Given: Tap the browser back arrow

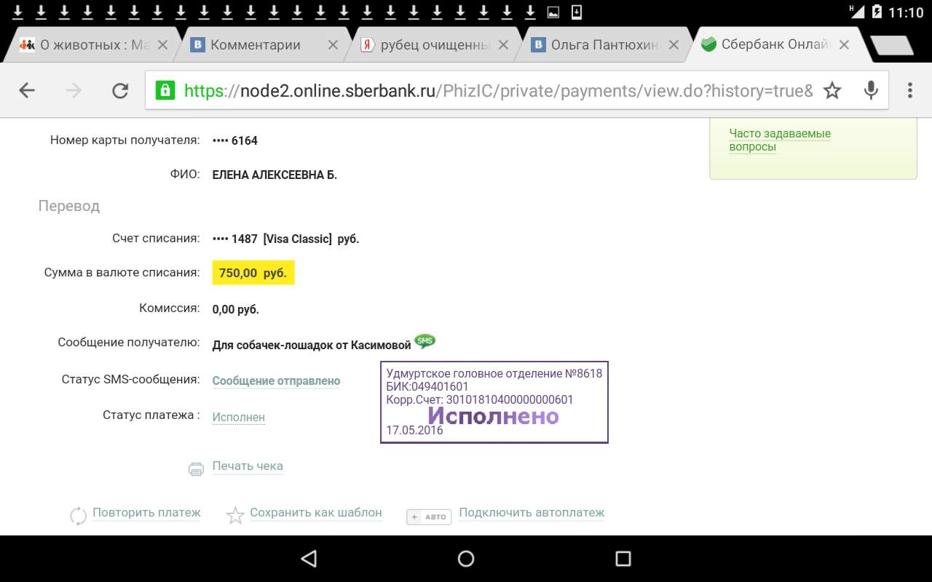Looking at the screenshot, I should (27, 90).
